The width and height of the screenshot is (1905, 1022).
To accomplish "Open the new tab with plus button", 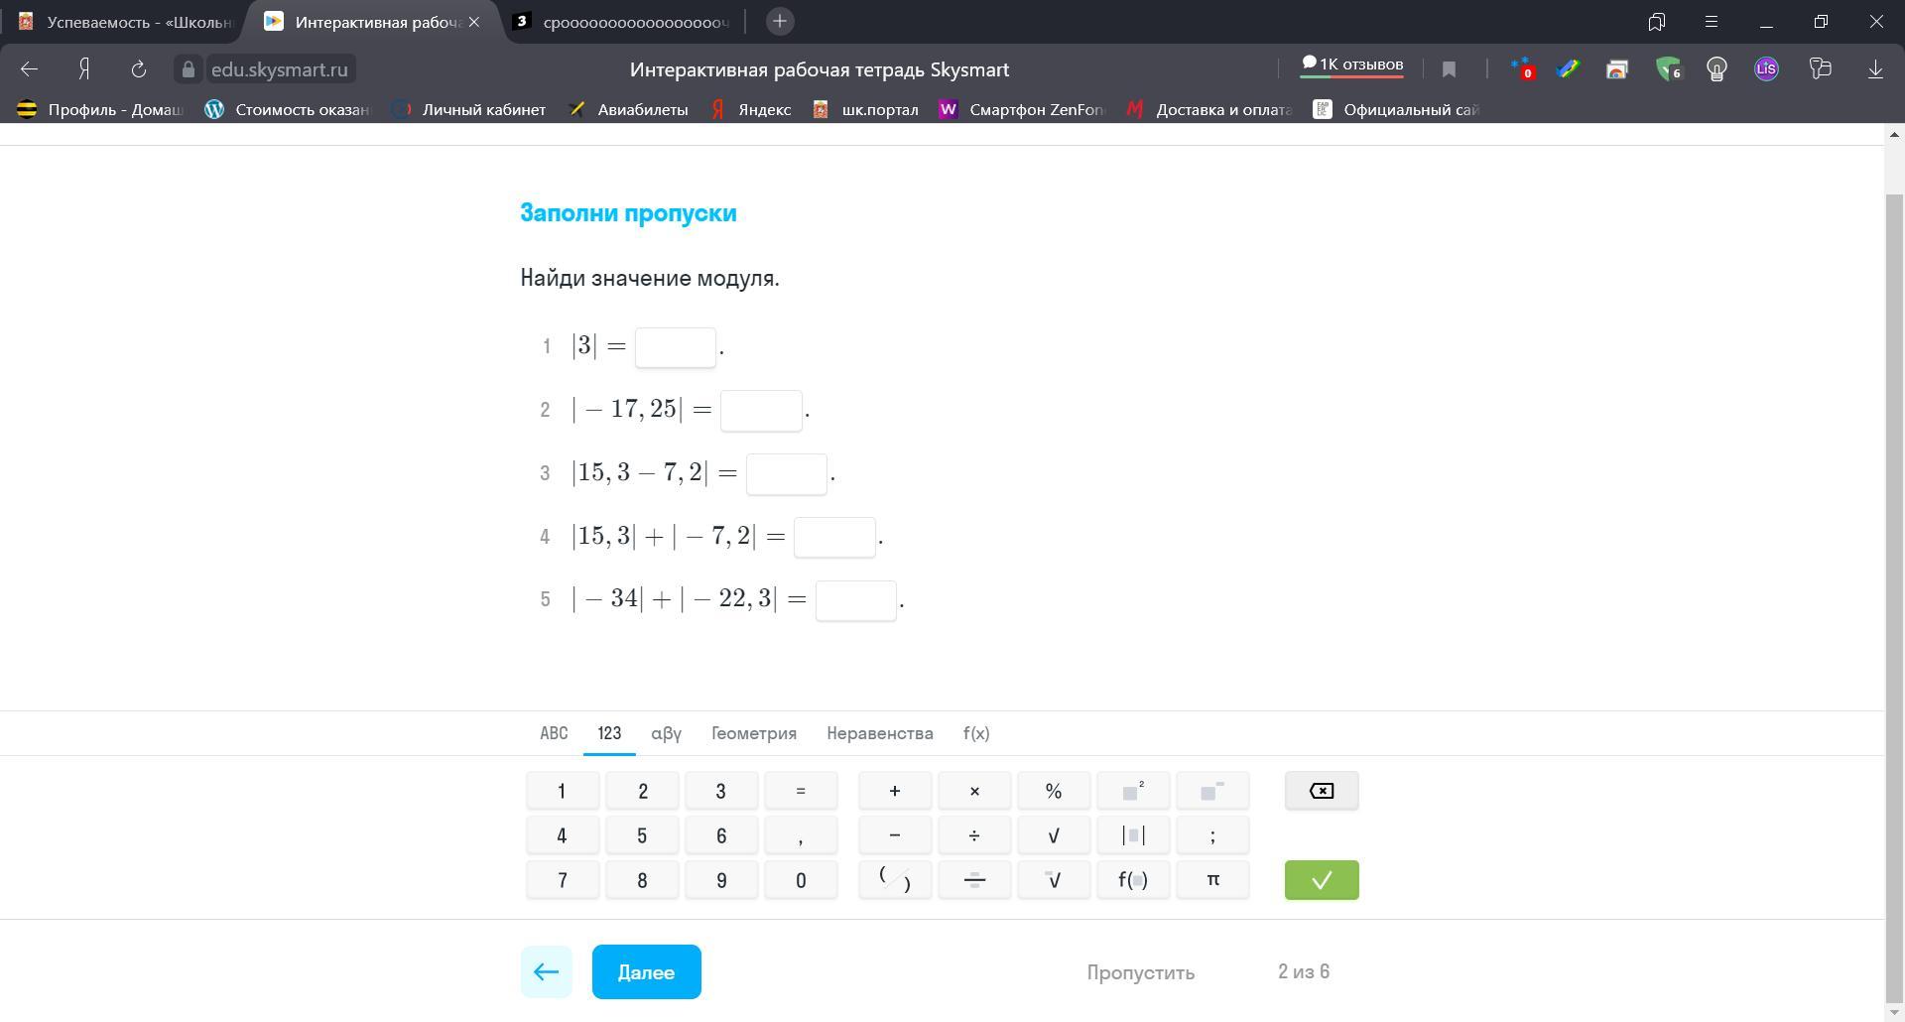I will pos(780,21).
